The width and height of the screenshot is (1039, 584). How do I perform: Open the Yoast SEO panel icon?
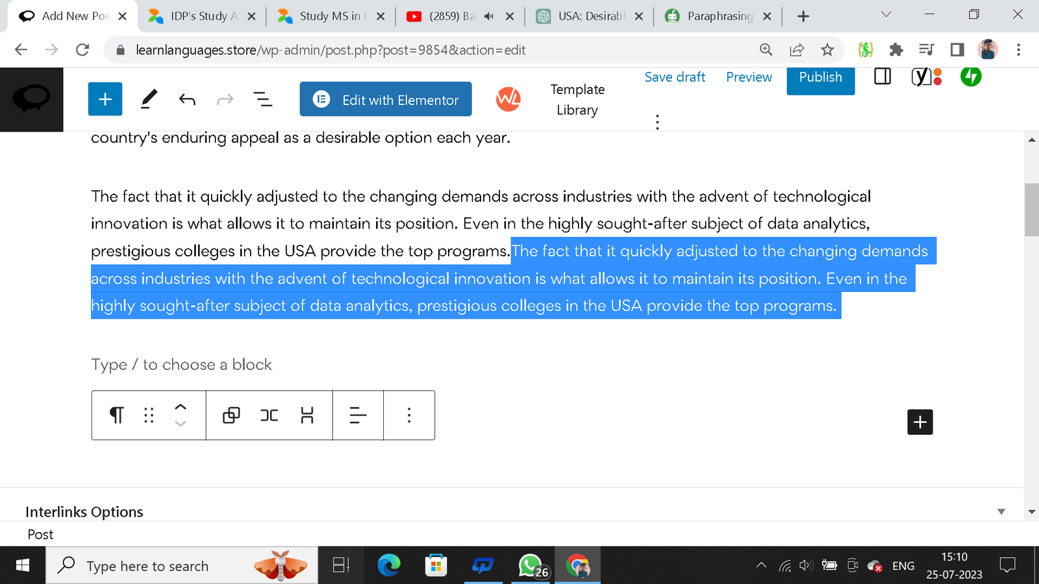click(926, 77)
